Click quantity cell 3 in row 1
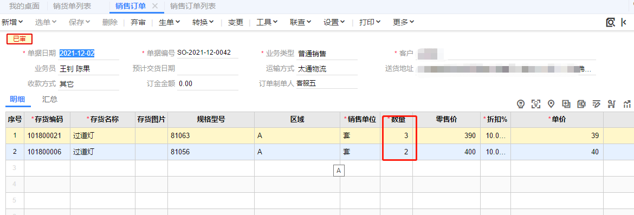Viewport: 634px width, 215px height. pyautogui.click(x=396, y=136)
